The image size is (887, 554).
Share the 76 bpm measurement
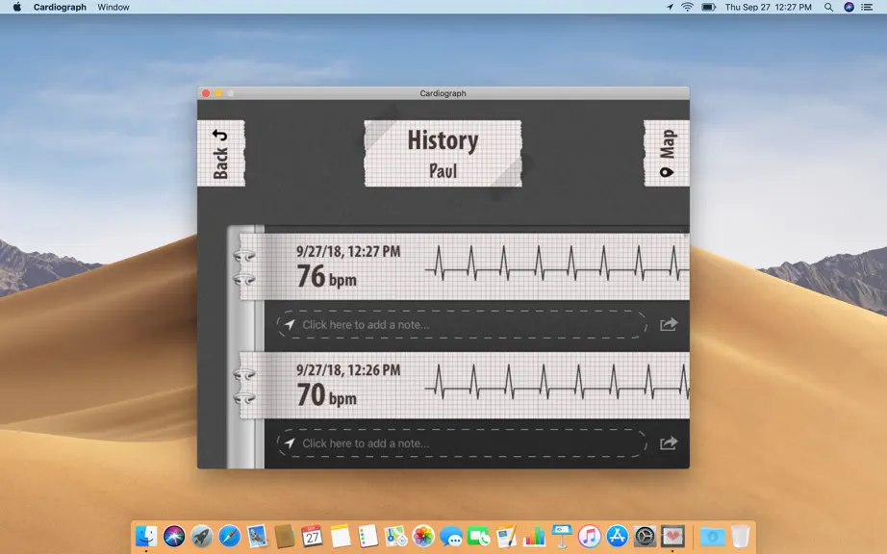tap(668, 324)
